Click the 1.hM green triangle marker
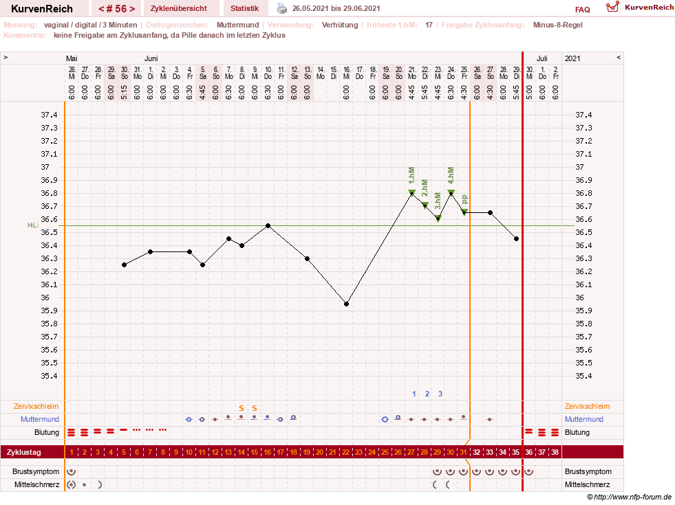Image resolution: width=675 pixels, height=505 pixels. (412, 192)
